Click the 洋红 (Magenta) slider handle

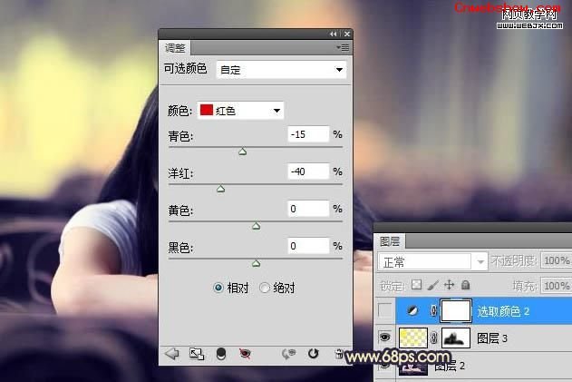click(x=220, y=189)
